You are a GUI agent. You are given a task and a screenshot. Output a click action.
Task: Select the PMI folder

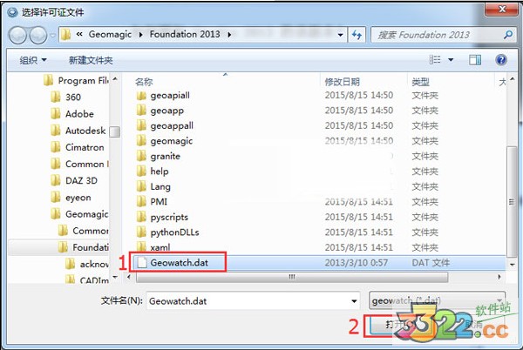pos(159,202)
